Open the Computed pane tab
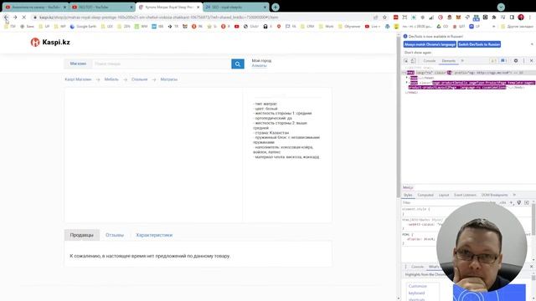This screenshot has height=301, width=536. 425,195
